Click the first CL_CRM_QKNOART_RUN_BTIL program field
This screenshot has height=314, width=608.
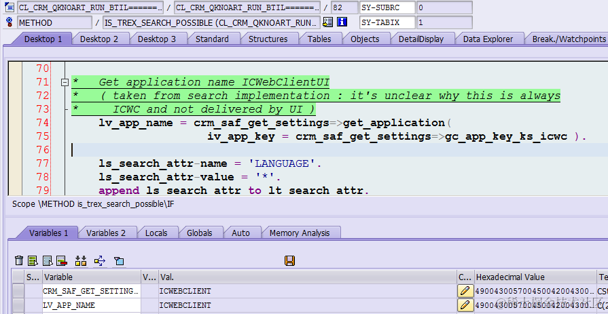point(90,7)
